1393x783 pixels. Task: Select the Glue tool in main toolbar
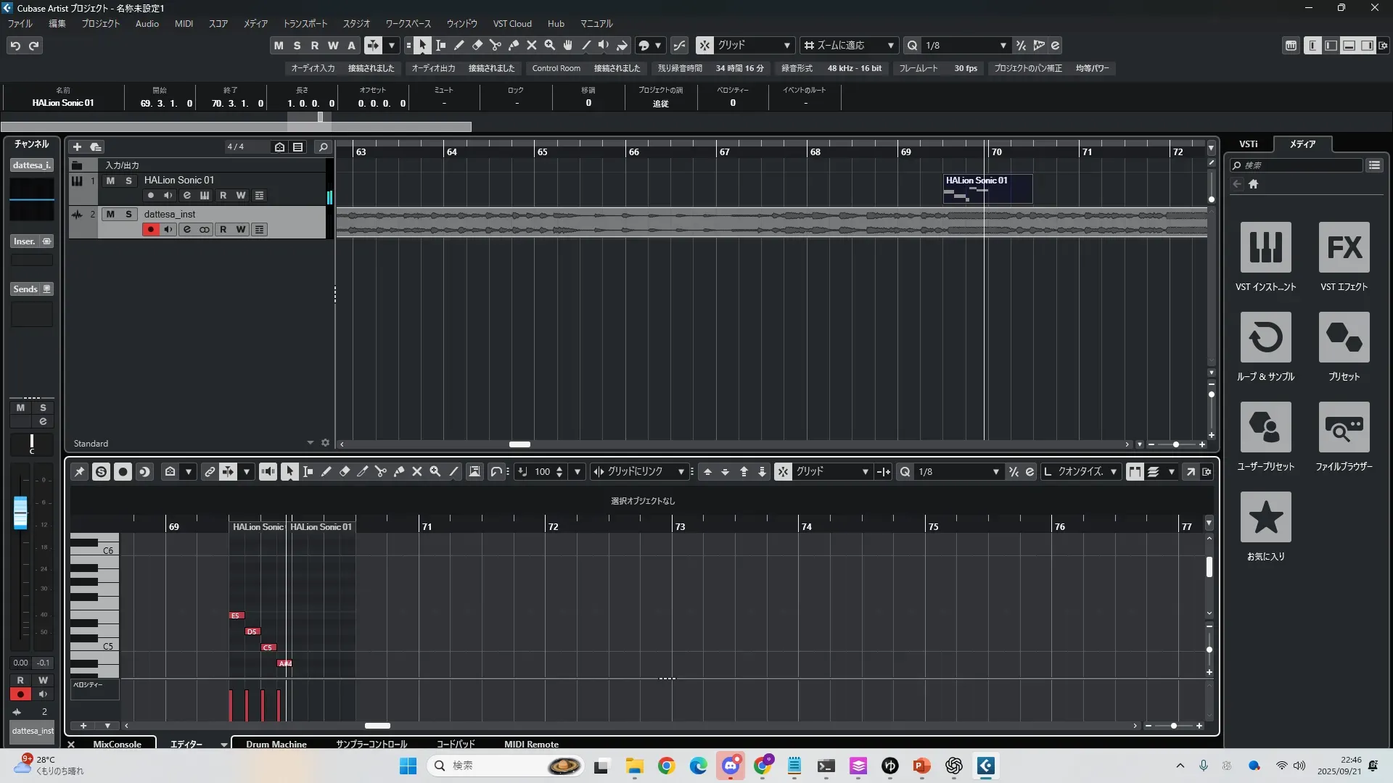click(514, 46)
